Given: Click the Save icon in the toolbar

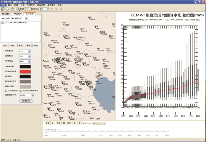Looking at the screenshot, I should coord(3,9).
